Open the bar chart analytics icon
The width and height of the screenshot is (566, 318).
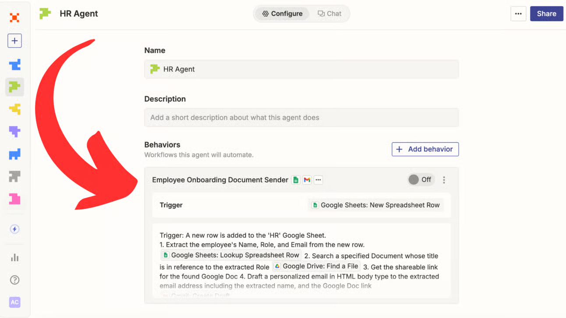tap(14, 257)
